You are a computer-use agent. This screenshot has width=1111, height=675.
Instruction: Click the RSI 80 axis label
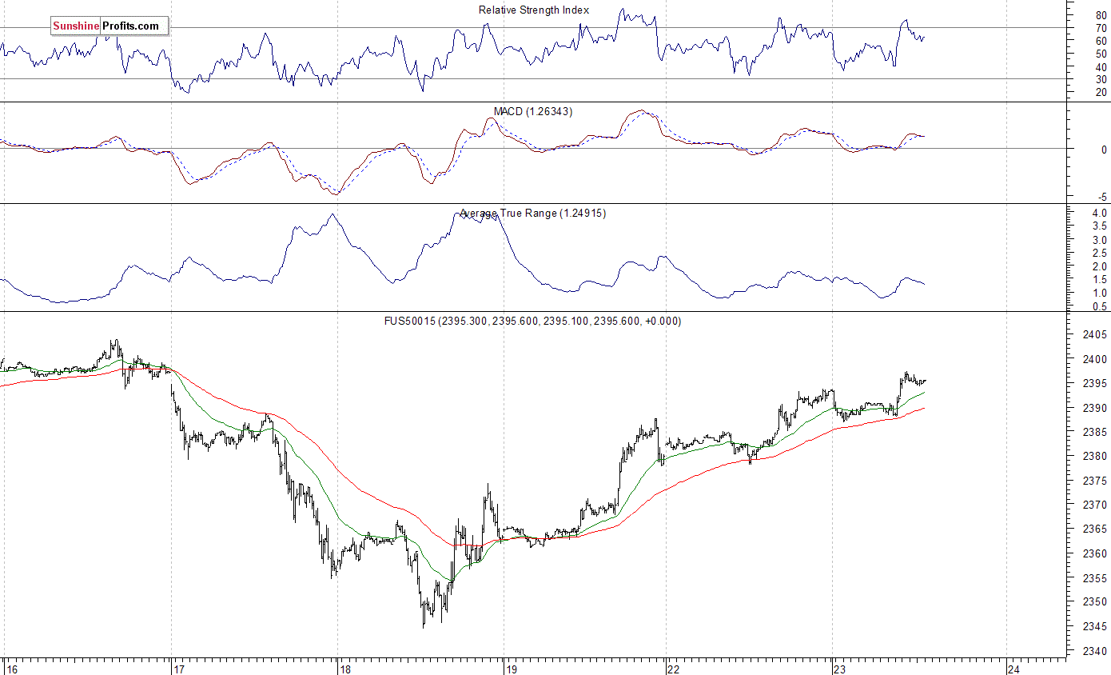[x=1101, y=15]
